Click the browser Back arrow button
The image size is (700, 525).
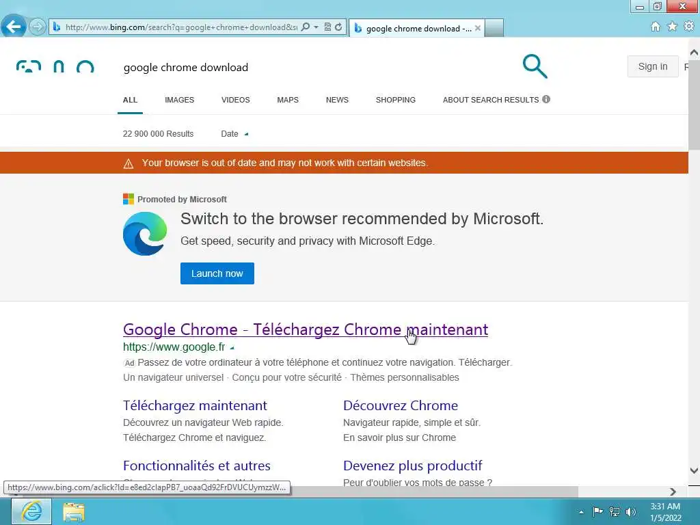coord(14,27)
